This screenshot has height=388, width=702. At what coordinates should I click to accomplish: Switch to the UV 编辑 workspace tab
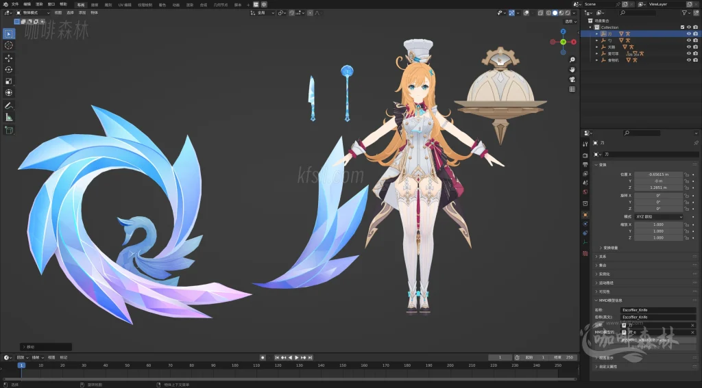[x=125, y=5]
